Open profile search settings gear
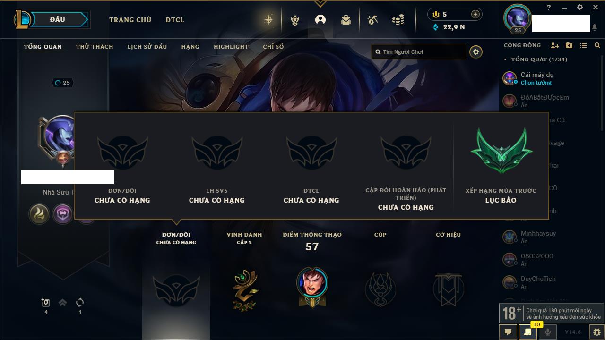This screenshot has height=340, width=605. pos(476,52)
